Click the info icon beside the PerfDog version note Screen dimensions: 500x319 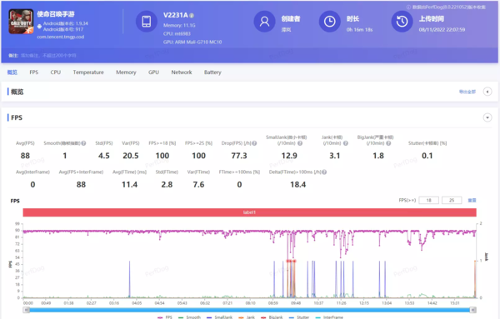(x=408, y=7)
